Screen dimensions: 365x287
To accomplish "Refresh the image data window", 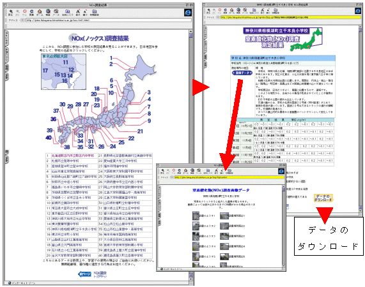I will [x=179, y=172].
